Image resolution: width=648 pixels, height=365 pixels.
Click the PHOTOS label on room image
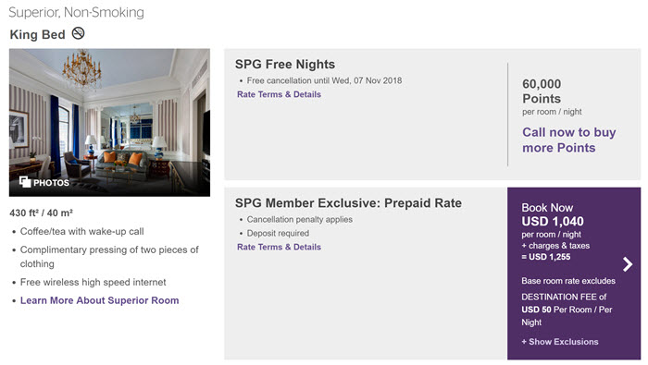pos(51,183)
